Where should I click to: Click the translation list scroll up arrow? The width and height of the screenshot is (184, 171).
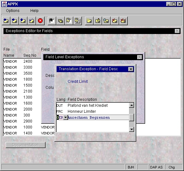(x=132, y=105)
